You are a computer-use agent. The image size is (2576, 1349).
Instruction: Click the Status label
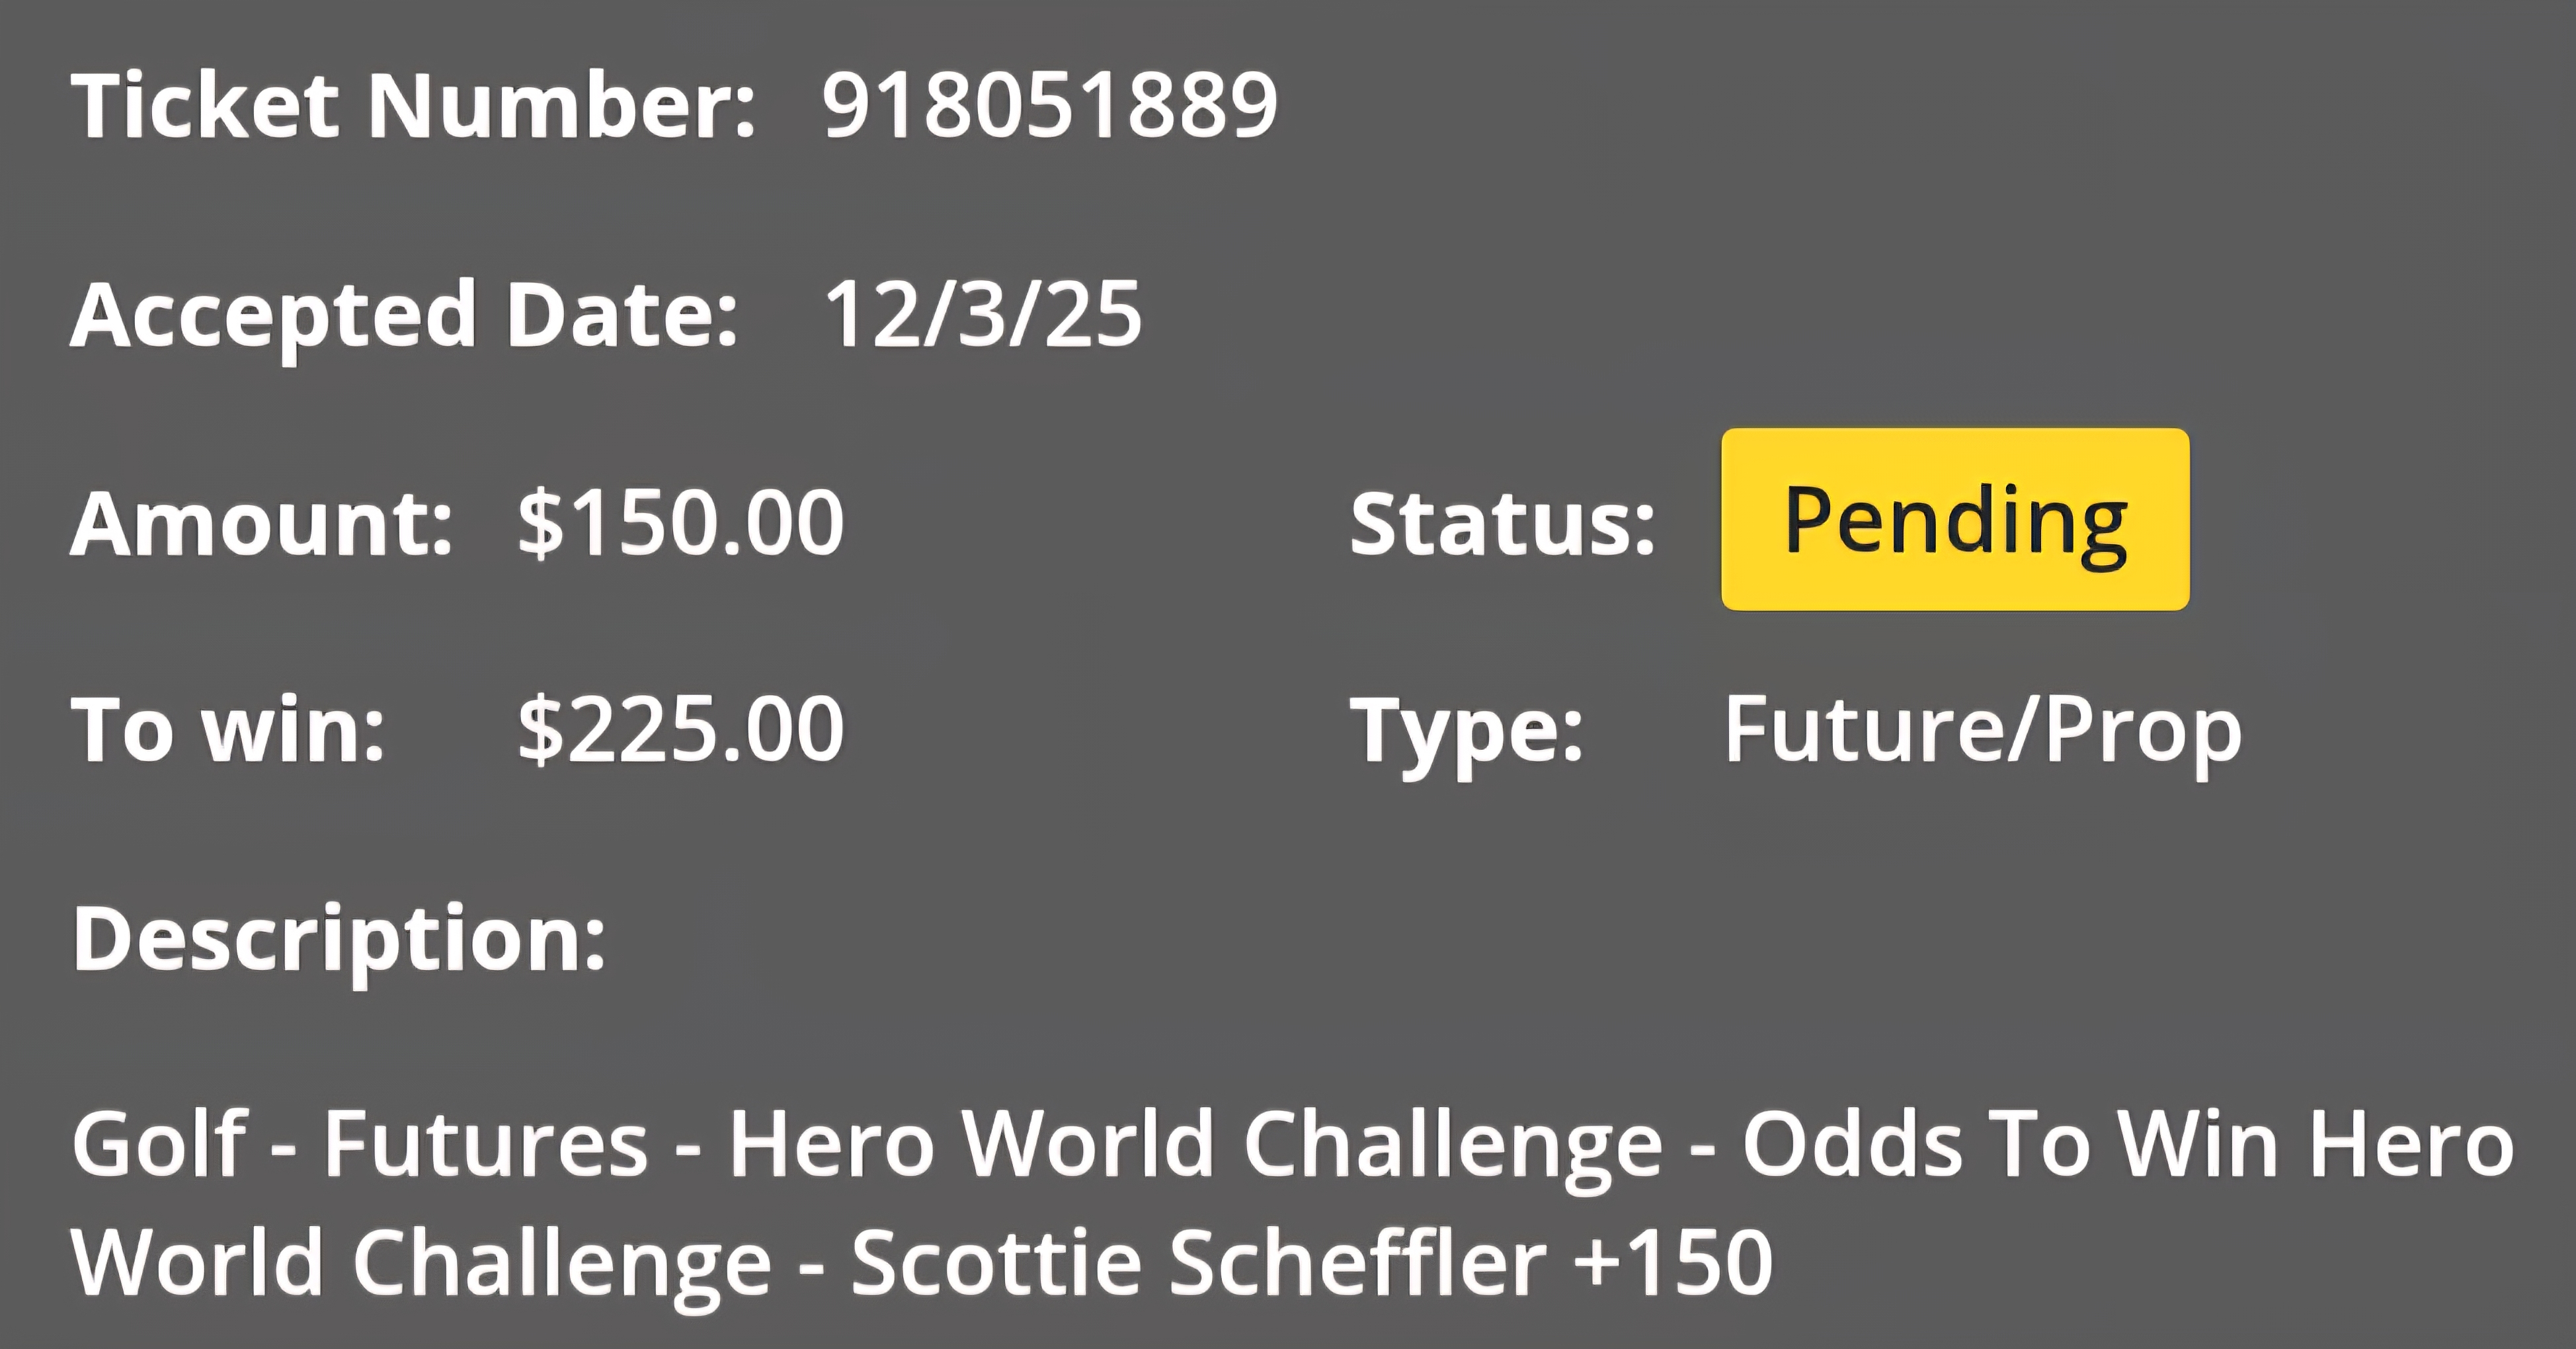(1503, 523)
